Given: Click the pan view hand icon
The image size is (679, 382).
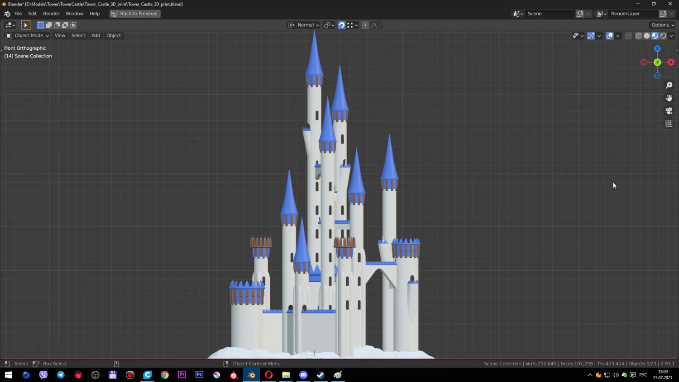Looking at the screenshot, I should click(x=669, y=98).
